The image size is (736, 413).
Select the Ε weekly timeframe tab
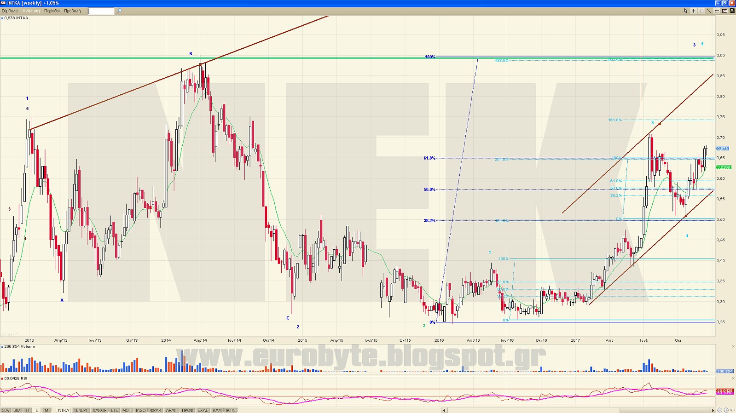37,410
